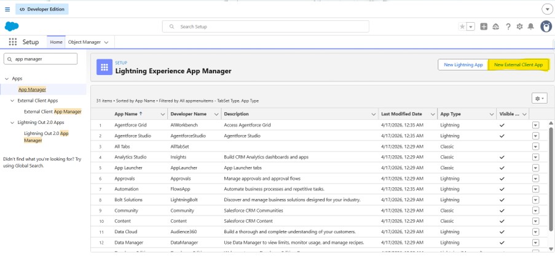This screenshot has height=256, width=555.
Task: Select App Manager in the sidebar
Action: (x=32, y=90)
